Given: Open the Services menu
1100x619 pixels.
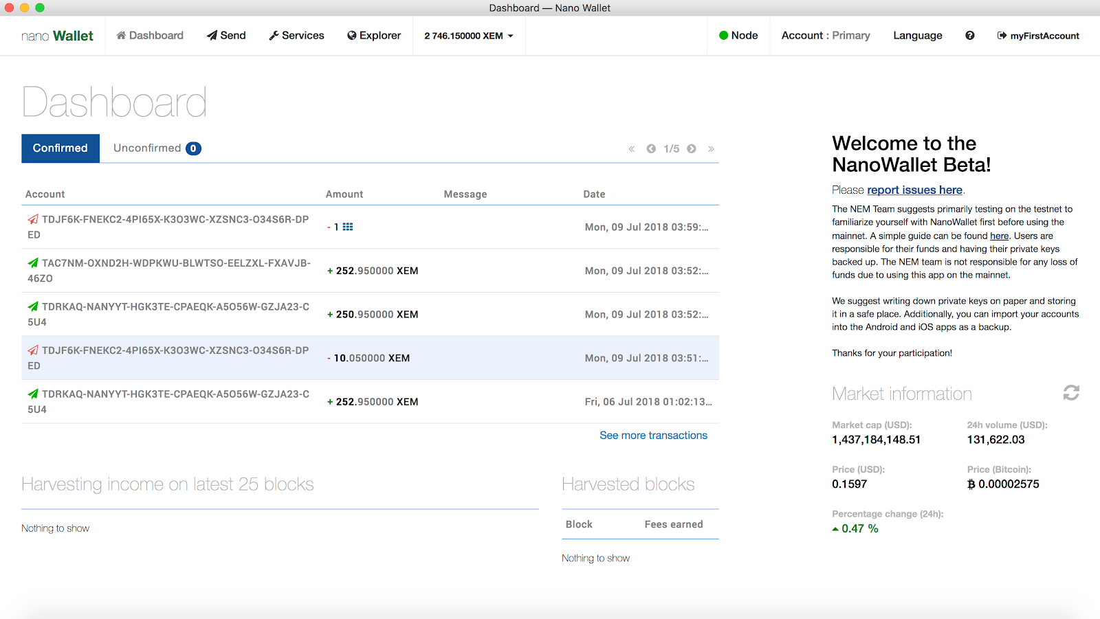Looking at the screenshot, I should pyautogui.click(x=296, y=36).
